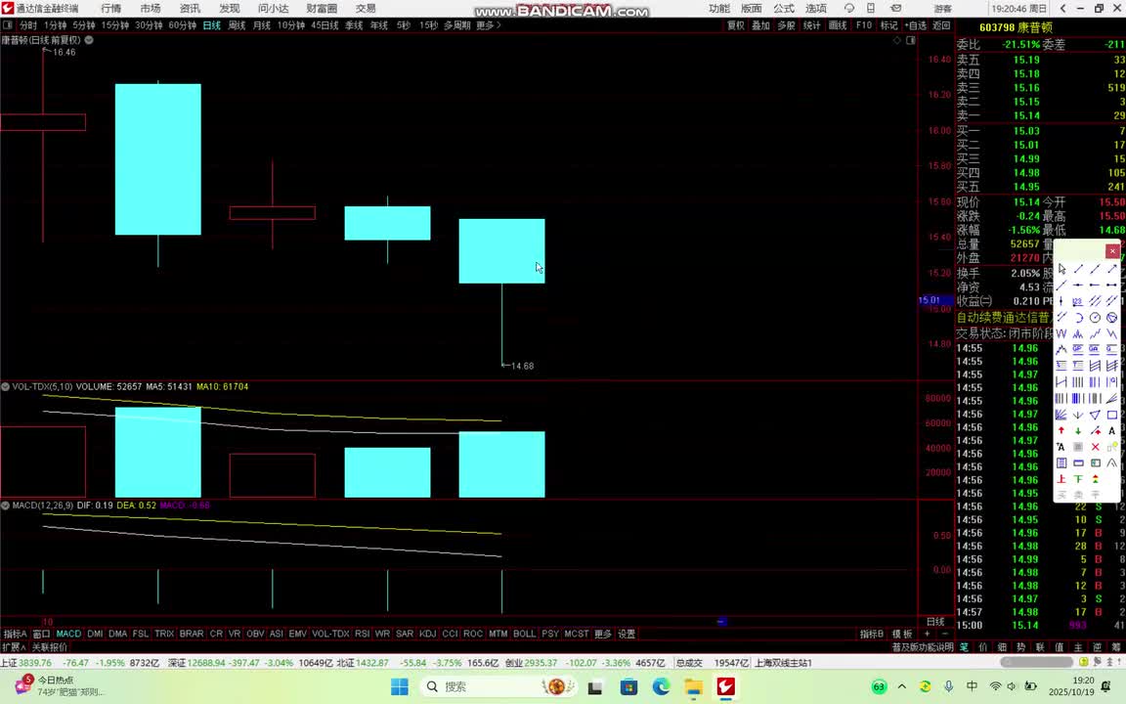The image size is (1126, 704).
Task: Select the pointer tool in drawing toolbox
Action: tap(1061, 269)
